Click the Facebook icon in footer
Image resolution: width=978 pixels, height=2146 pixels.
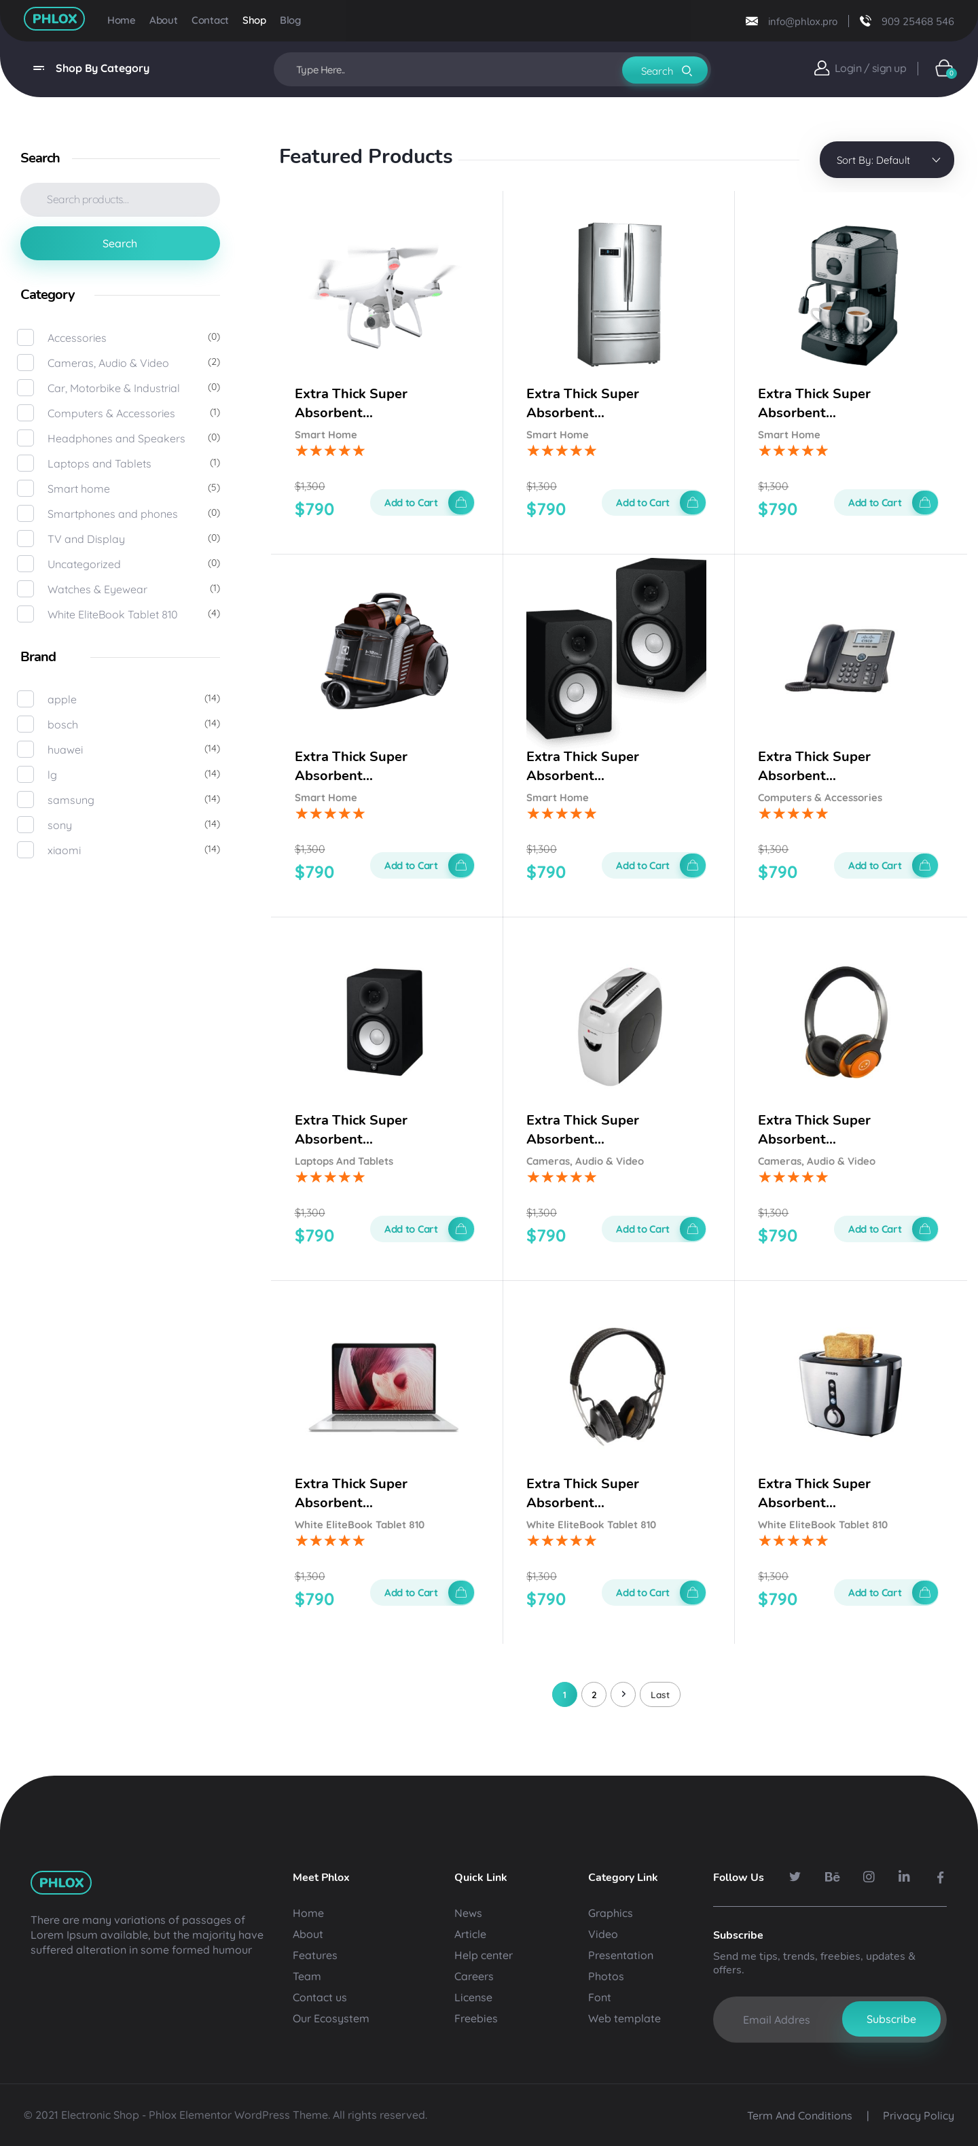coord(940,1876)
